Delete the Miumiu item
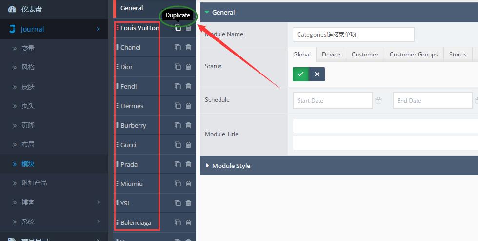478x241 pixels. (x=188, y=184)
